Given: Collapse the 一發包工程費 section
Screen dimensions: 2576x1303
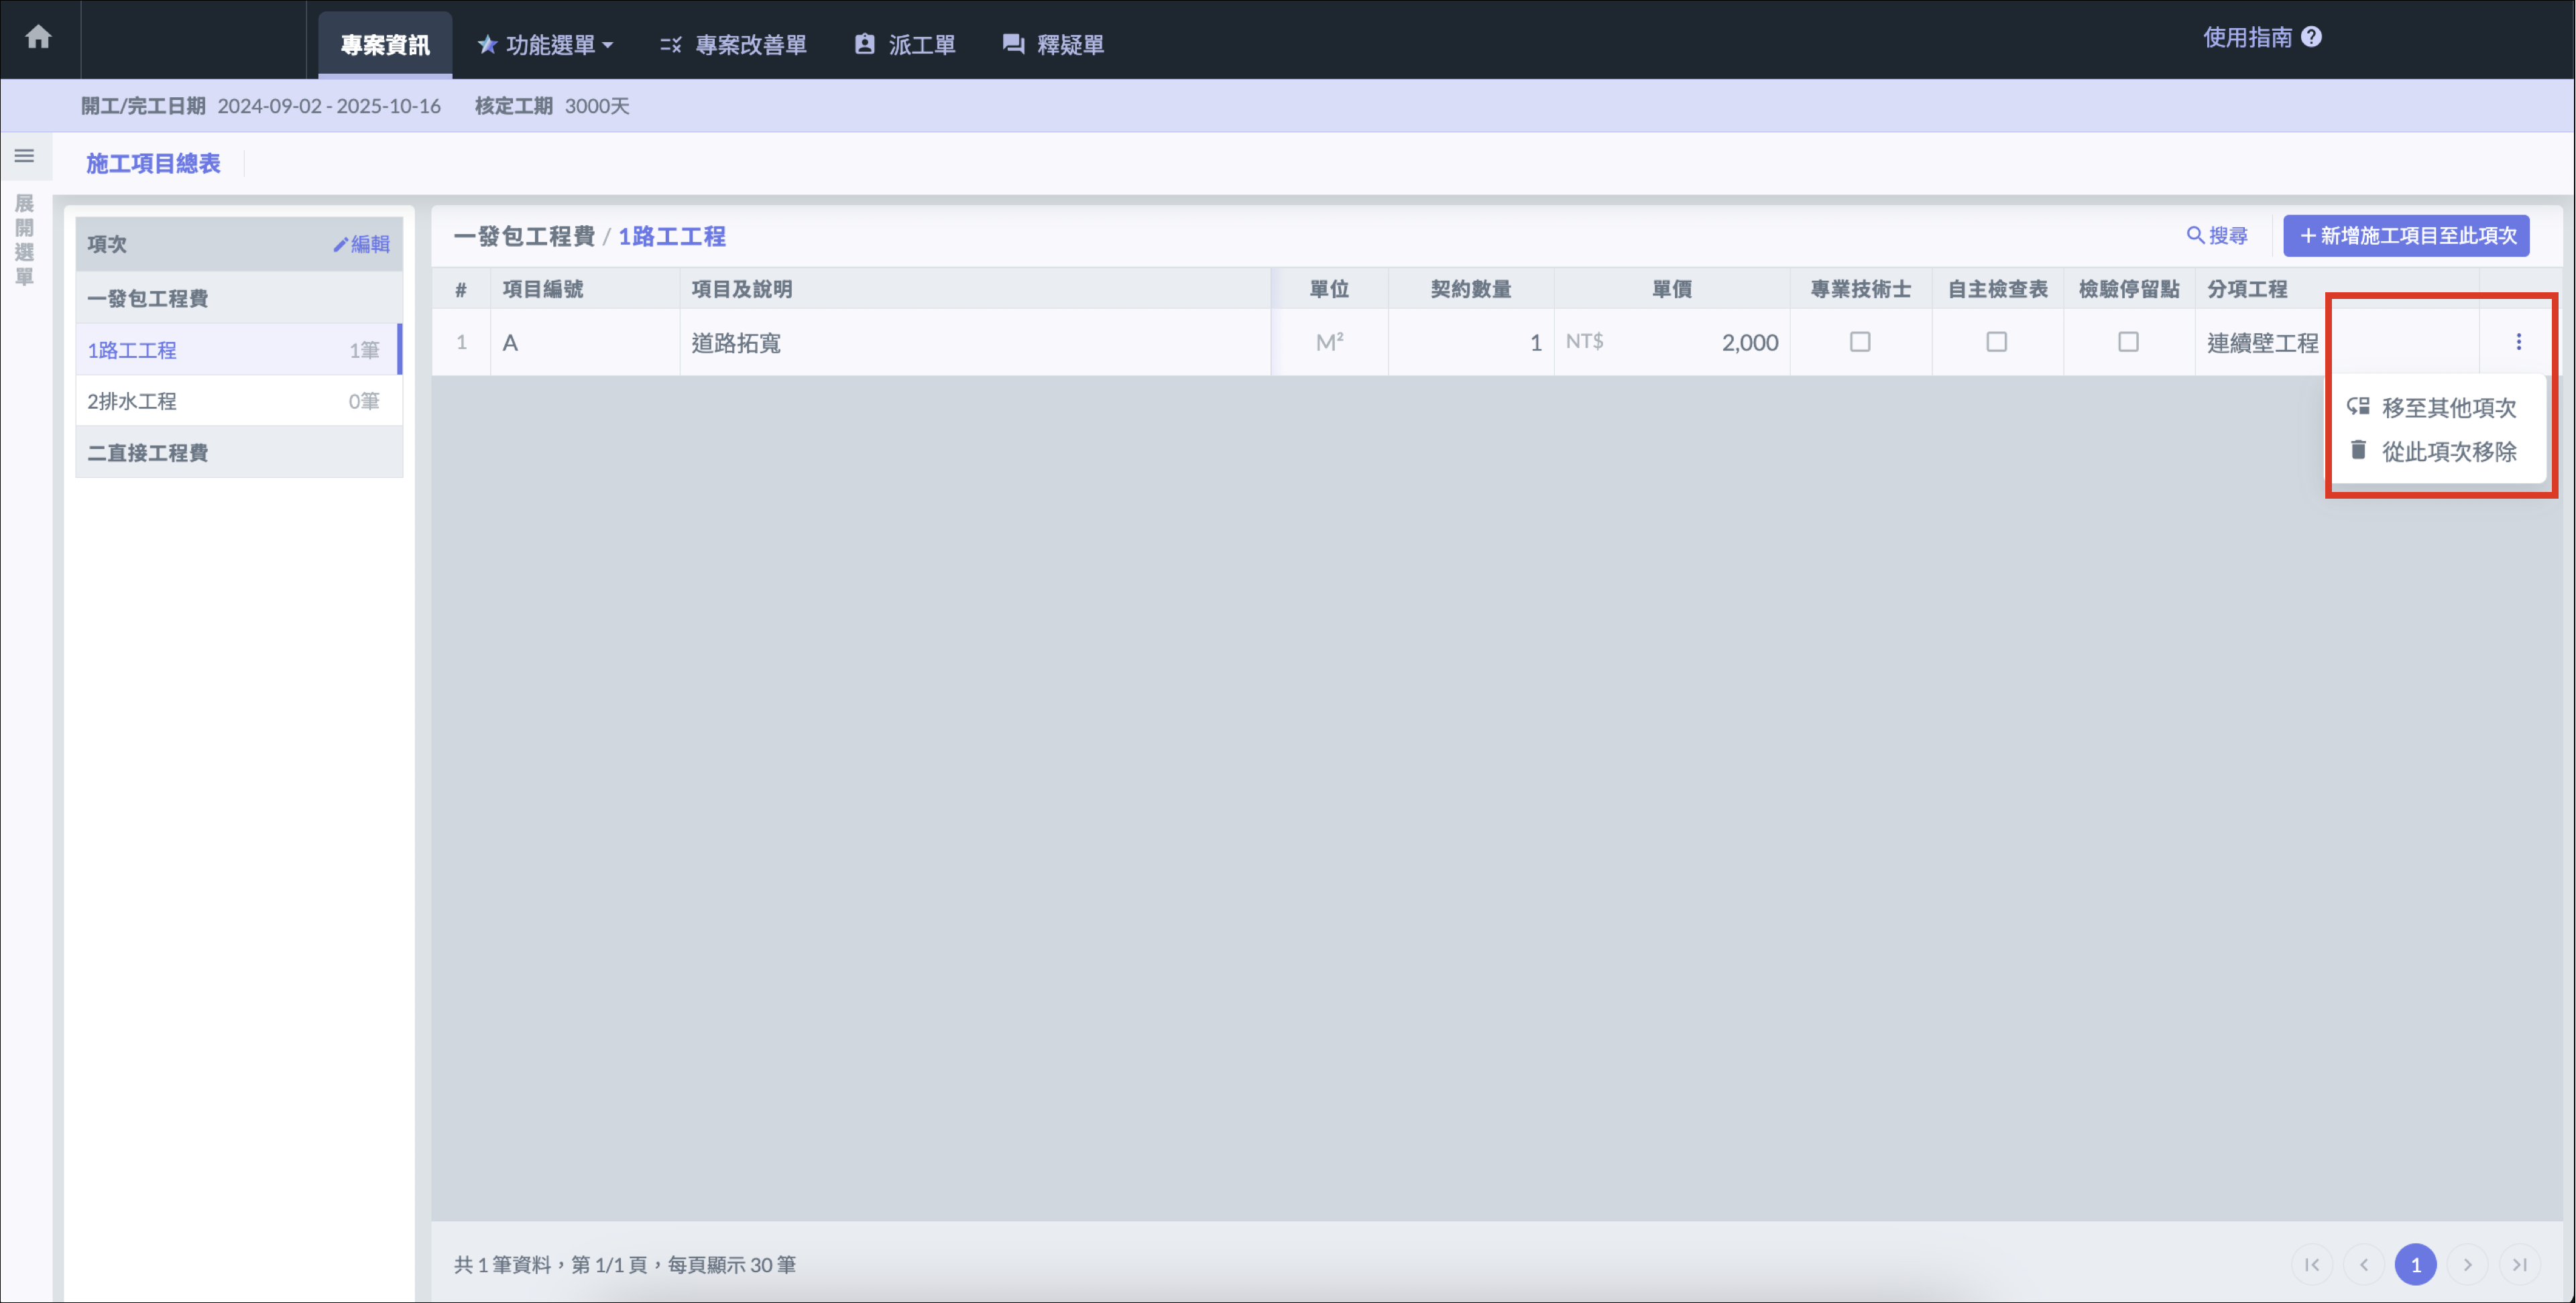Looking at the screenshot, I should [x=148, y=298].
